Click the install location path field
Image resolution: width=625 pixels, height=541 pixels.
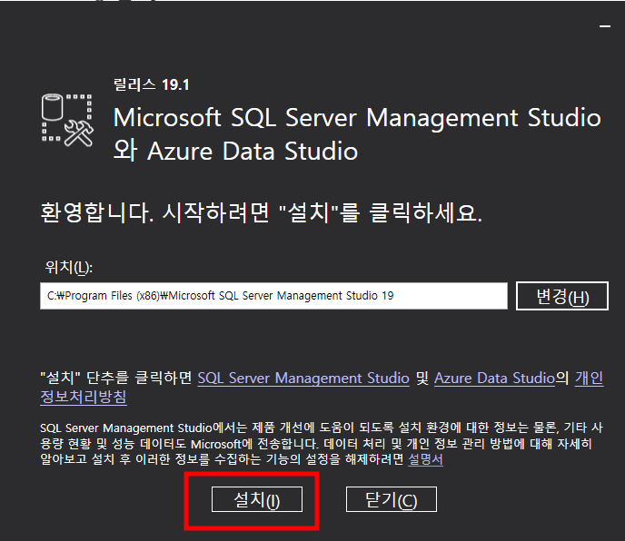[x=273, y=296]
